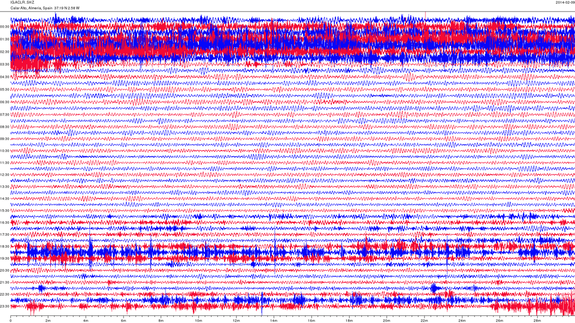The width and height of the screenshot is (575, 323).
Task: Click the 12m axis tick label
Action: pyautogui.click(x=236, y=321)
